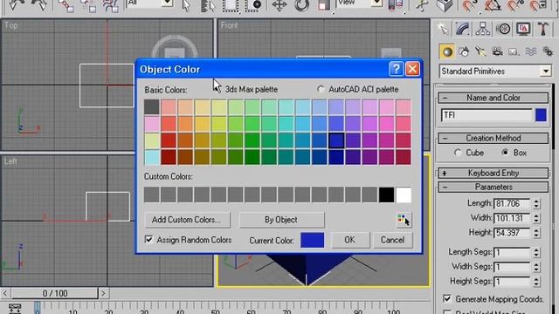This screenshot has height=314, width=559.
Task: Click the object color swatch beside the name field
Action: [541, 115]
